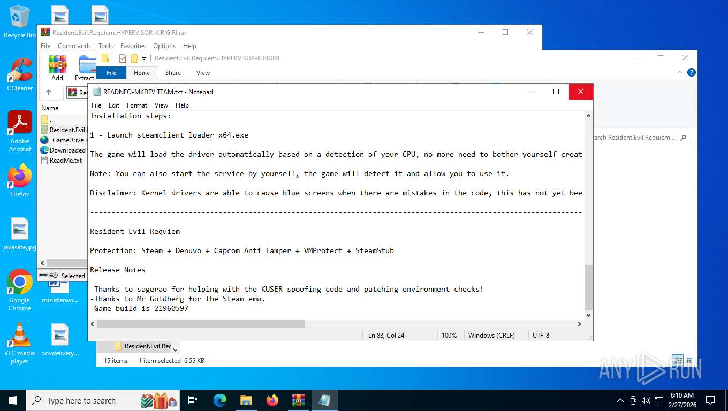This screenshot has width=728, height=411.
Task: Click the Add icon in WinRAR toolbar
Action: 57,68
